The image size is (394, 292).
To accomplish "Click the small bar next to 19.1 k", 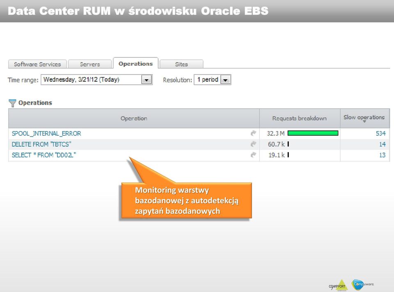I will pyautogui.click(x=288, y=155).
